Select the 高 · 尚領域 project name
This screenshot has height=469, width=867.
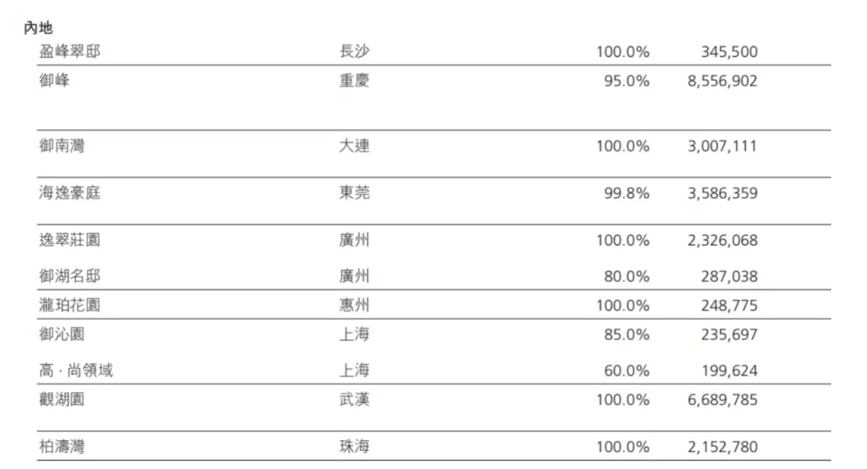click(76, 370)
